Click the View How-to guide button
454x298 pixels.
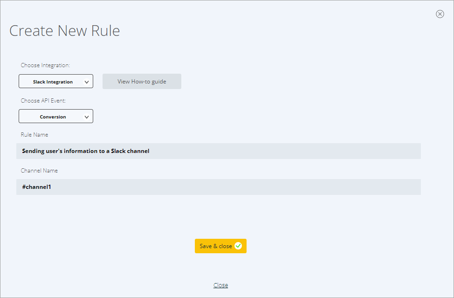[142, 81]
